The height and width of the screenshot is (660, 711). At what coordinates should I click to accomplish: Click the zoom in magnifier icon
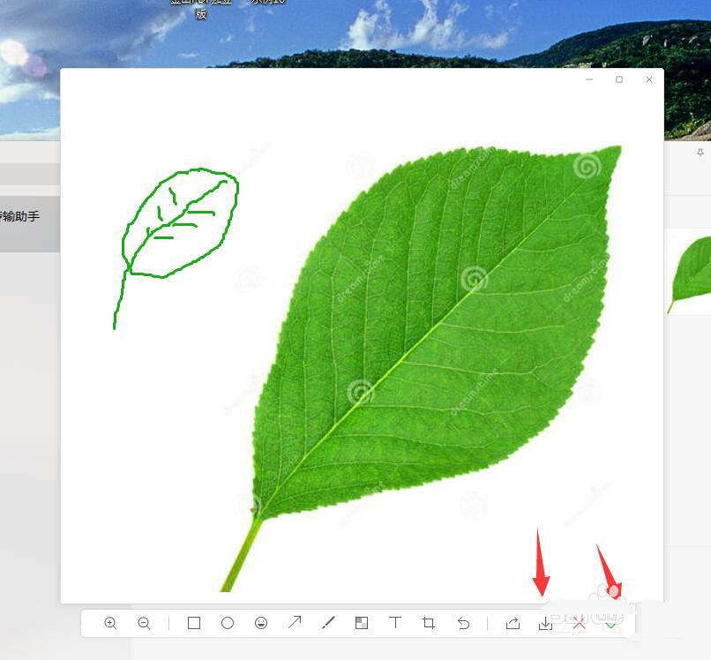[x=110, y=623]
